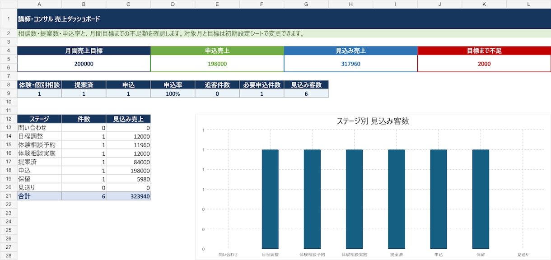
Task: Click the 84000 cell
Action: [128, 162]
